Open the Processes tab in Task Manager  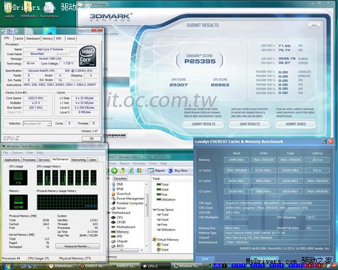[x=29, y=160]
